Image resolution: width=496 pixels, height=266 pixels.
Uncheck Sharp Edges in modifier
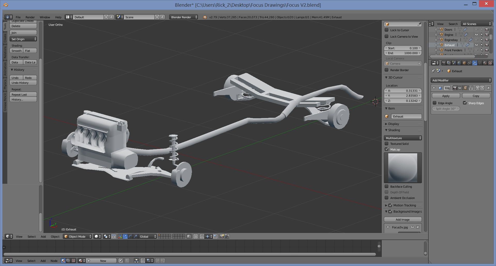[x=465, y=103]
